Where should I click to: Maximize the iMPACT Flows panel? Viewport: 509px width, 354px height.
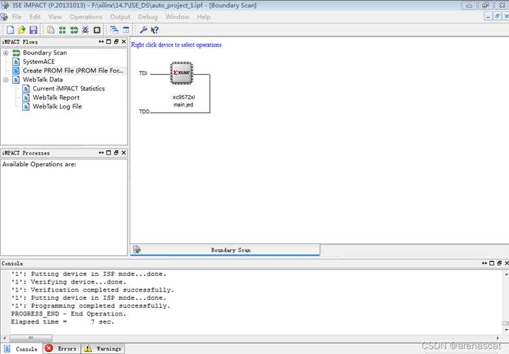(109, 41)
